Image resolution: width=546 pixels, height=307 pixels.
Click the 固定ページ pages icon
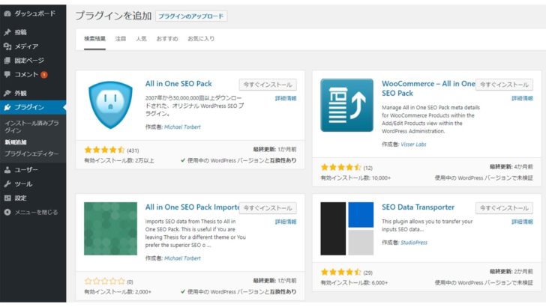pyautogui.click(x=7, y=61)
